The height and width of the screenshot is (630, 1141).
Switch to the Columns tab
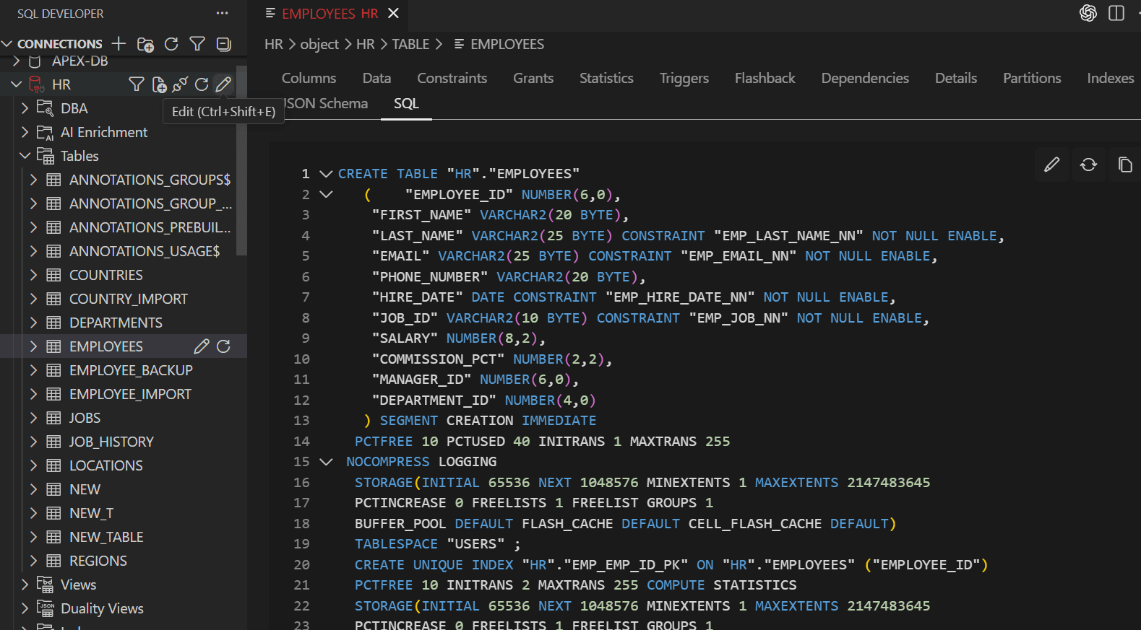pyautogui.click(x=309, y=78)
